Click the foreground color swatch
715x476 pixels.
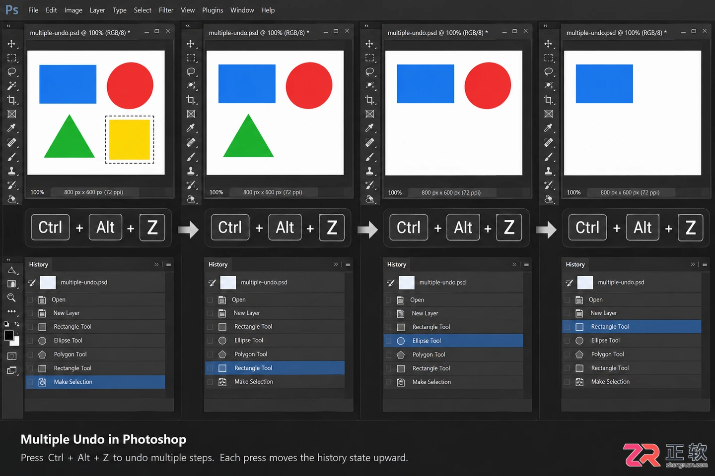(x=9, y=336)
